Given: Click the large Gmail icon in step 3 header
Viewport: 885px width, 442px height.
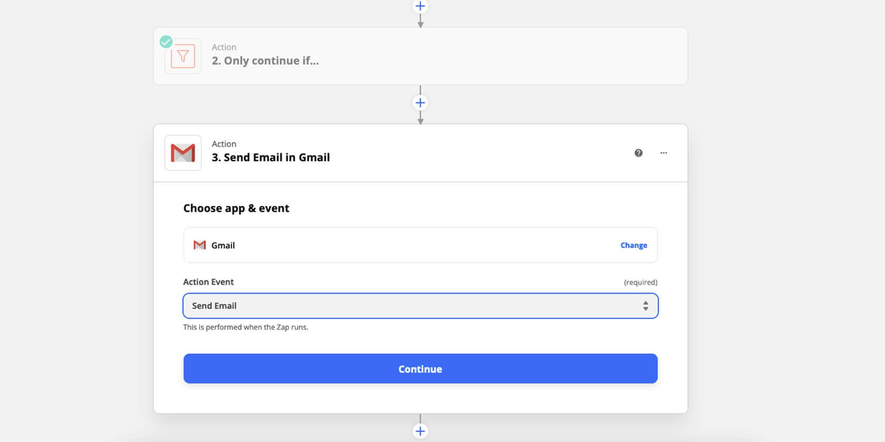Looking at the screenshot, I should (183, 153).
